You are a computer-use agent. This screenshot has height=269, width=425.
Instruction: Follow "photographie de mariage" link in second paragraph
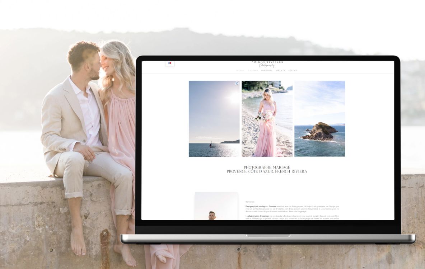pyautogui.click(x=258, y=216)
